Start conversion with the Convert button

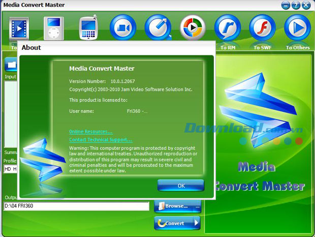tap(174, 223)
